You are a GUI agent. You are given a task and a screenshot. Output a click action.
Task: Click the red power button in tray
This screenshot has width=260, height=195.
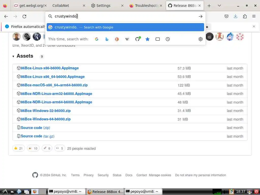pos(256,192)
